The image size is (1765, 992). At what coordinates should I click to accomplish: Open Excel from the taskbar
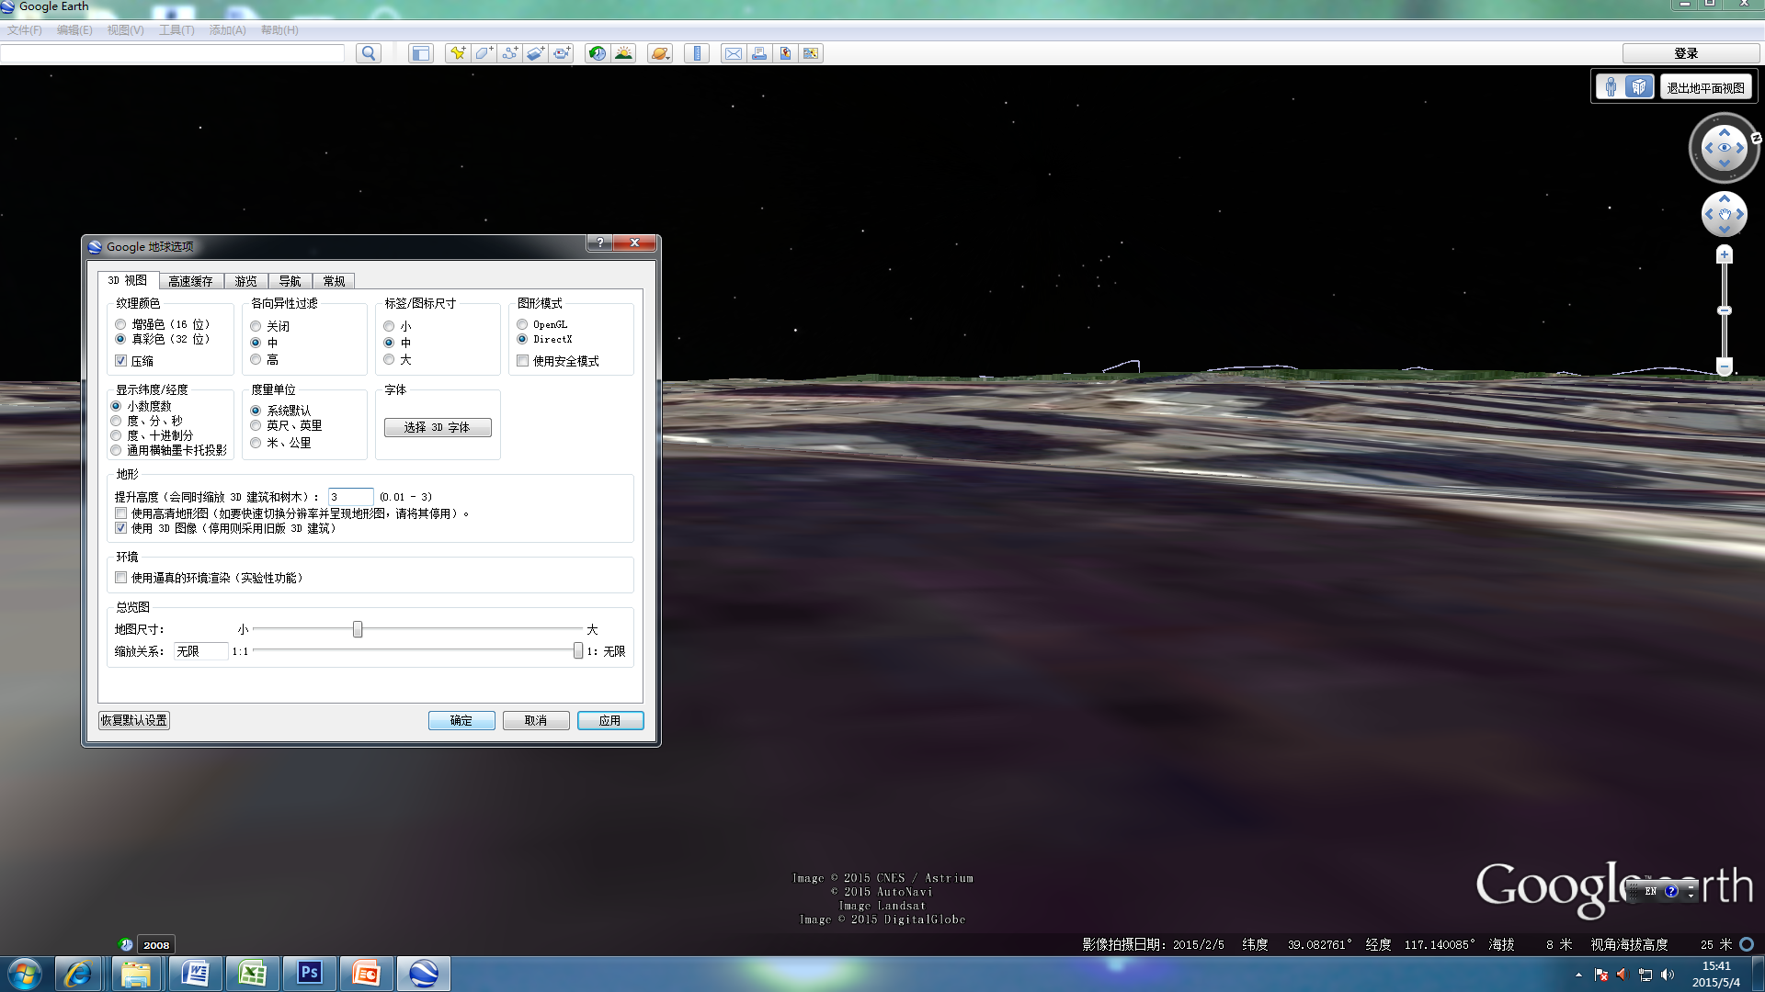(x=252, y=974)
